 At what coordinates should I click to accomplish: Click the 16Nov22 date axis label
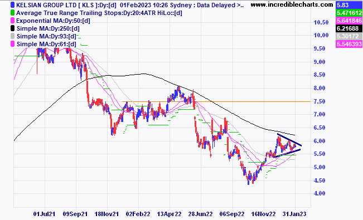[x=263, y=214]
